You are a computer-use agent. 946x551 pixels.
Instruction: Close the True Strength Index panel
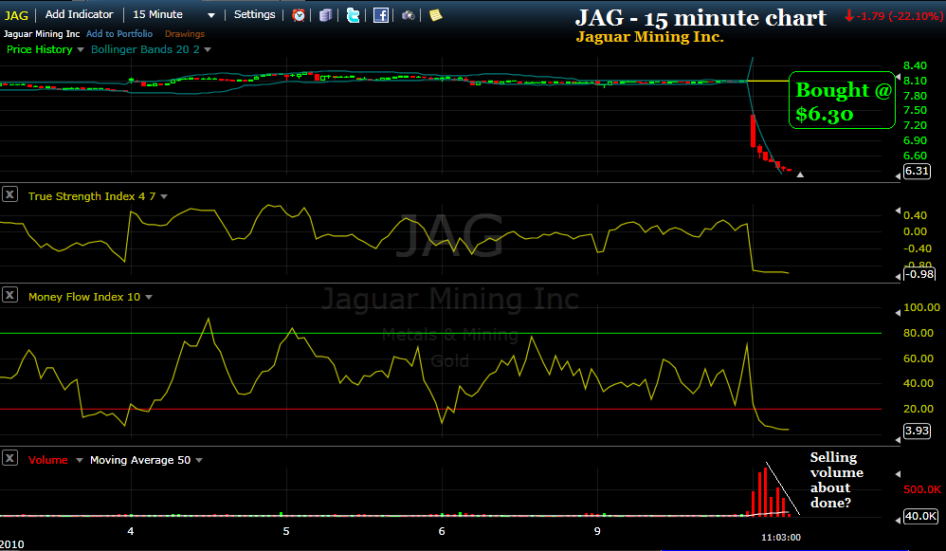point(10,193)
